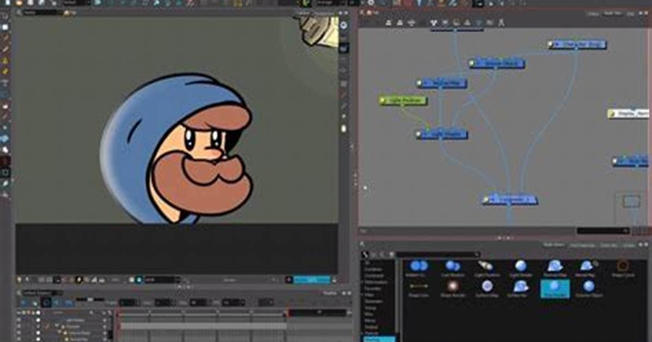Image resolution: width=652 pixels, height=342 pixels.
Task: Click the cyan circular icon under Camera view
Action: pyautogui.click(x=140, y=280)
